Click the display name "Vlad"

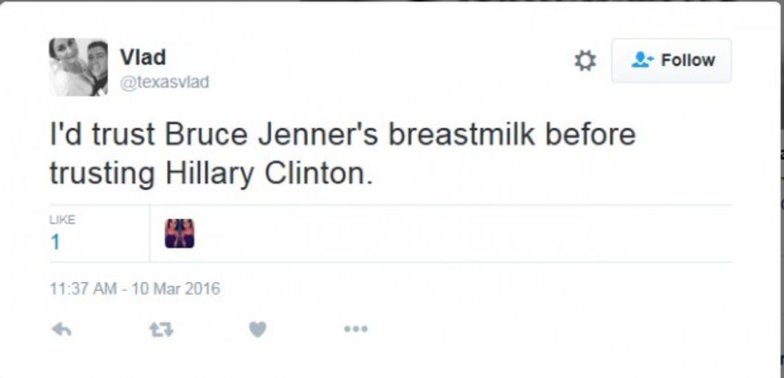(x=142, y=58)
